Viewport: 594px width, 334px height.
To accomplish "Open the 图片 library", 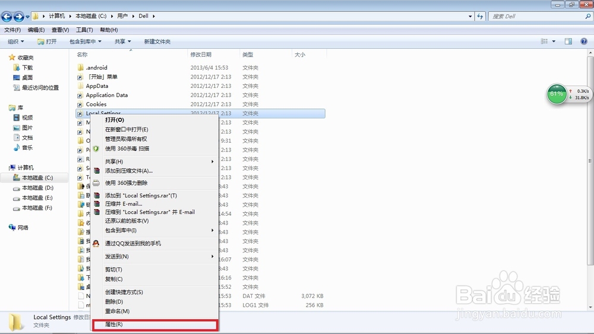I will tap(23, 128).
